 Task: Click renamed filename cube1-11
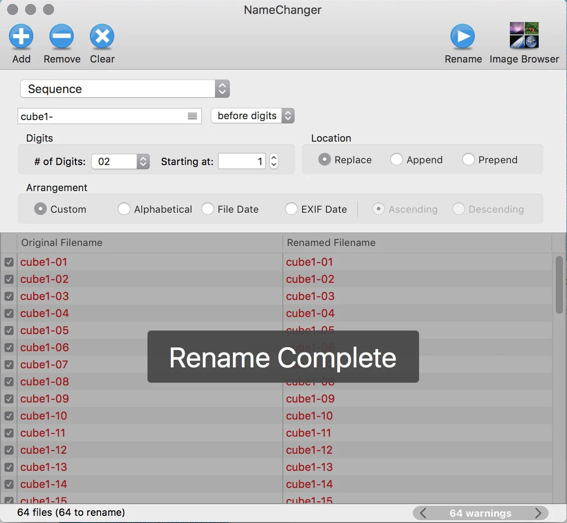tap(308, 433)
